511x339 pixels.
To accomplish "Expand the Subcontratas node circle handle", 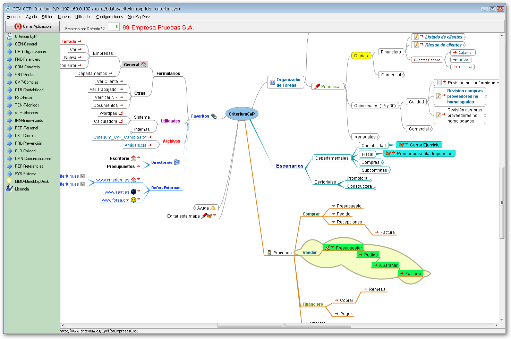I will pos(390,170).
